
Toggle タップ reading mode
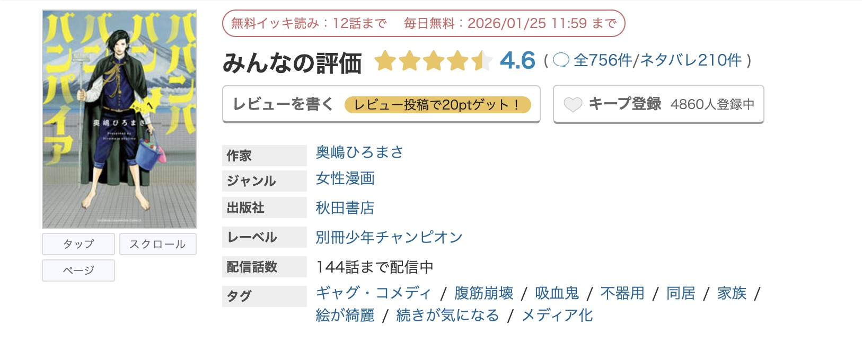pos(78,244)
